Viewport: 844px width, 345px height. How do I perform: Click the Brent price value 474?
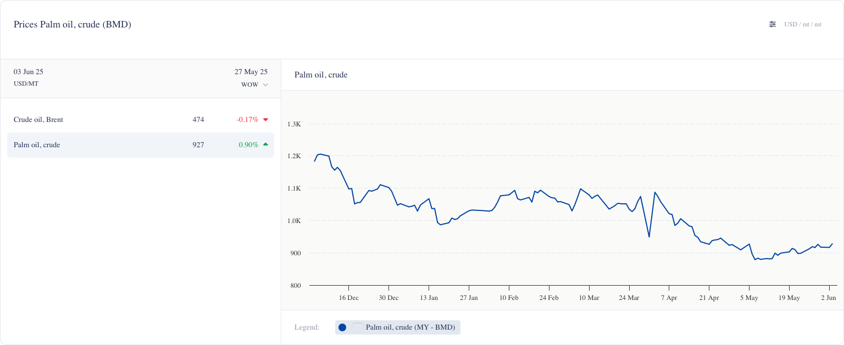click(x=198, y=120)
